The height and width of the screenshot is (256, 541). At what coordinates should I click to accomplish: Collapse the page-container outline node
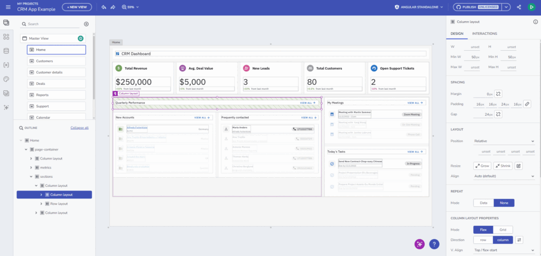pos(26,149)
